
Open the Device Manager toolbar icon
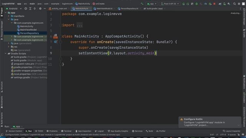tap(224, 4)
